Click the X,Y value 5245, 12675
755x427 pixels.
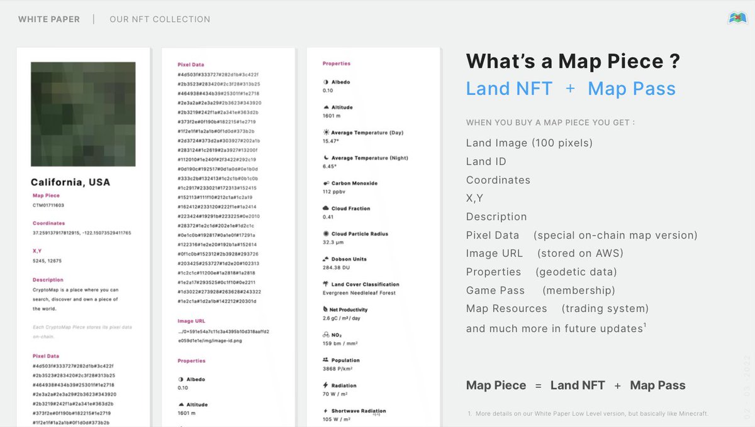tap(47, 261)
